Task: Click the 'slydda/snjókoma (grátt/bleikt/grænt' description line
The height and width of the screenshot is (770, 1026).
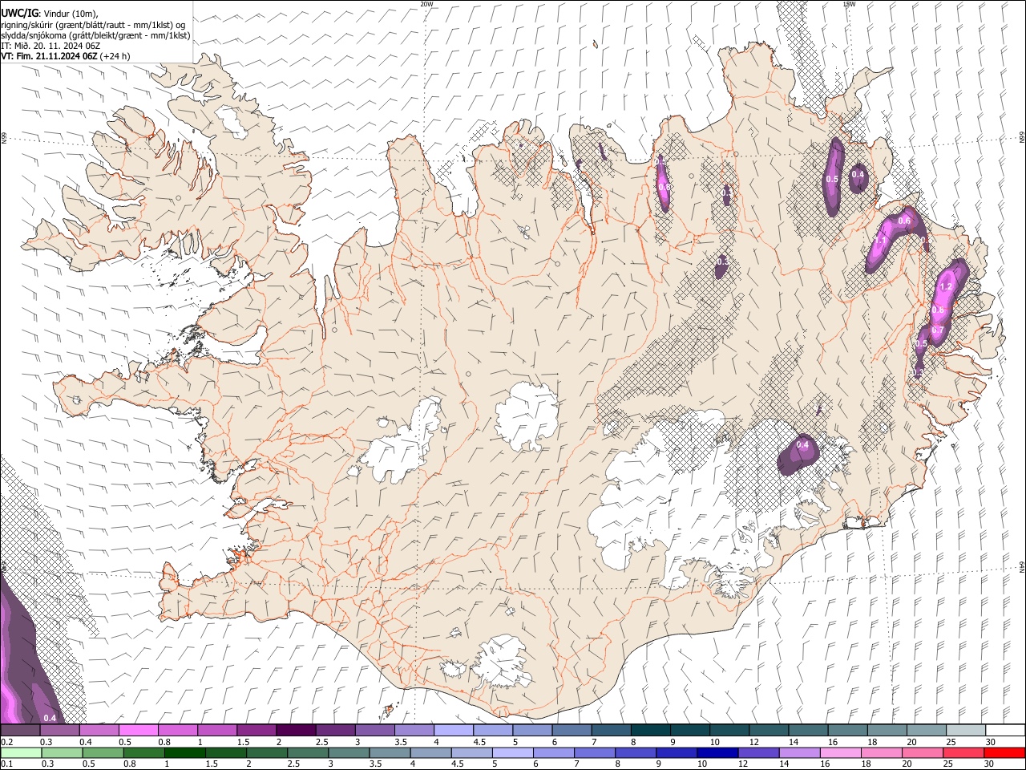Action: tap(96, 35)
